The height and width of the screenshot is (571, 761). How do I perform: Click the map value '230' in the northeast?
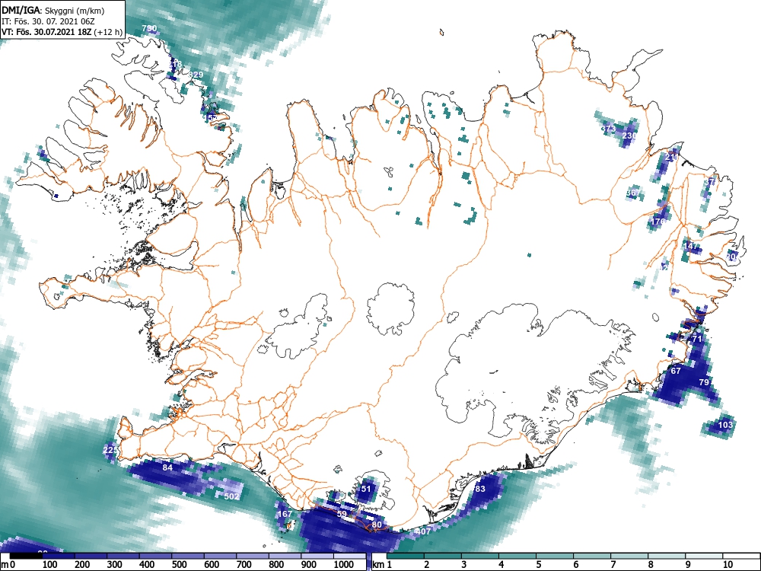[x=629, y=136]
